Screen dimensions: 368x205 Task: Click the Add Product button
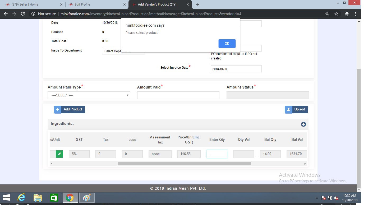click(70, 109)
